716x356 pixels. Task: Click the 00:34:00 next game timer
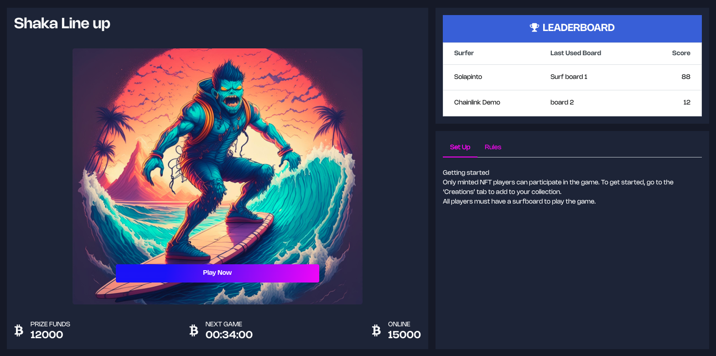click(x=229, y=335)
